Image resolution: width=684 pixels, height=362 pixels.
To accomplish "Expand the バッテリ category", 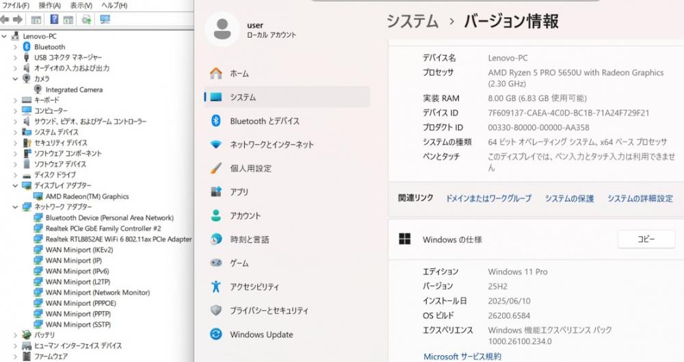I will [15, 335].
